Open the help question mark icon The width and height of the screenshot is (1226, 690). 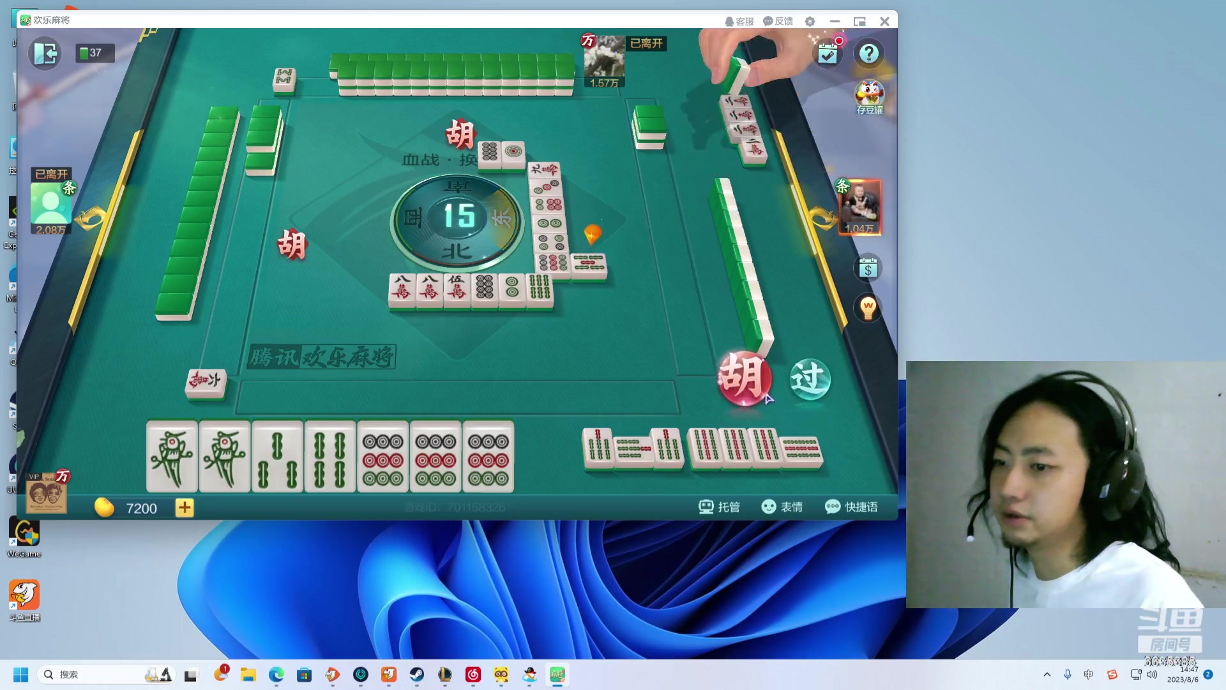tap(869, 53)
